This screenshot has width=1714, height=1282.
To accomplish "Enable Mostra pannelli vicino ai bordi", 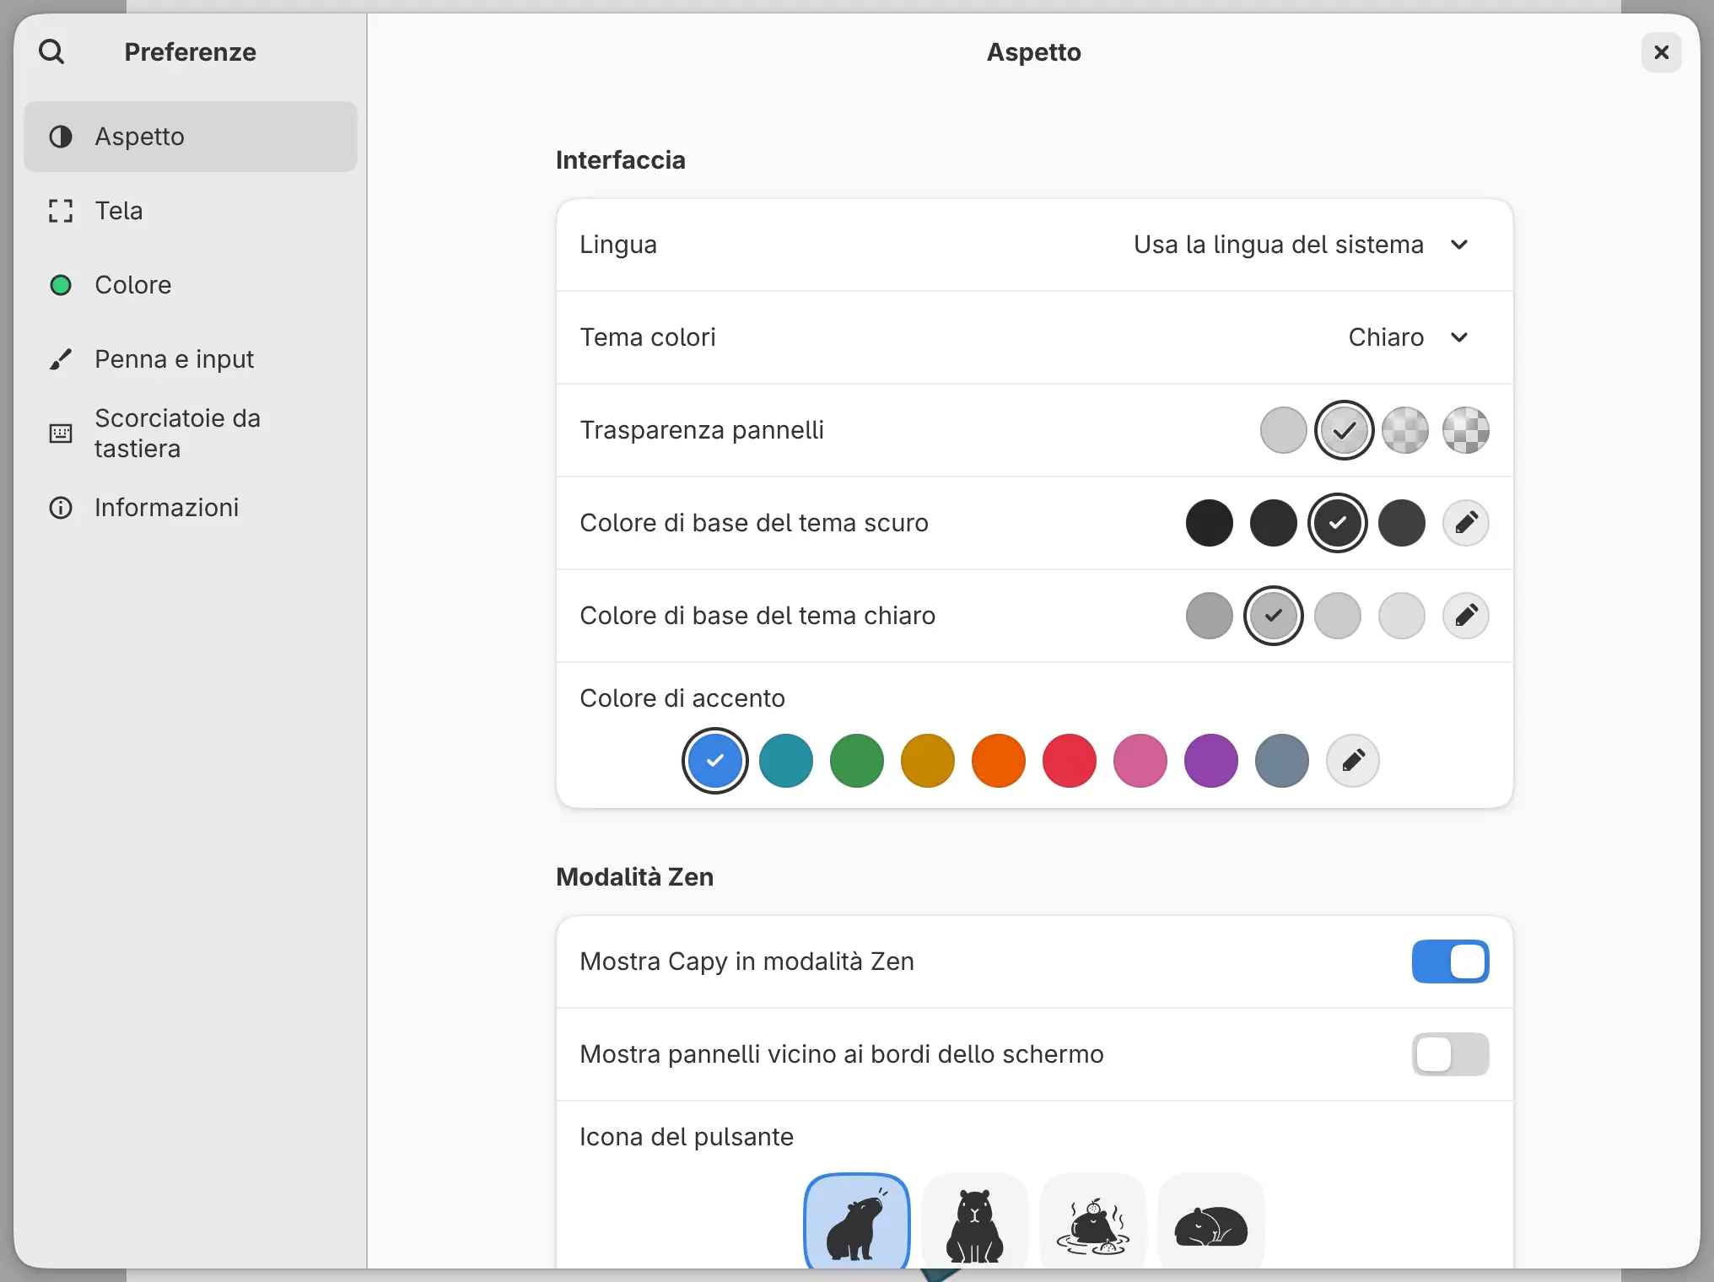I will [1451, 1054].
